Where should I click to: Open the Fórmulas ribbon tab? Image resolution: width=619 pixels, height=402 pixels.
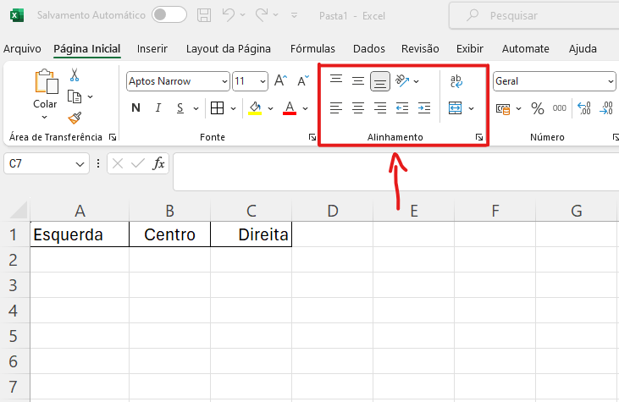[312, 49]
